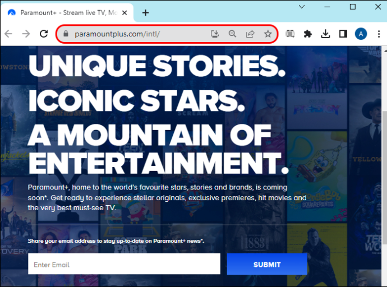Submit the email with SUBMIT button
Screen dimensions: 387x287
pos(267,264)
